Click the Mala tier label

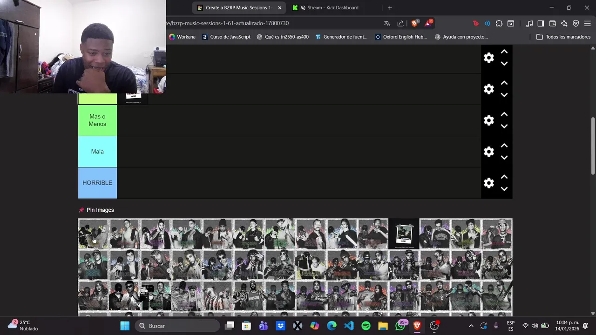97,152
